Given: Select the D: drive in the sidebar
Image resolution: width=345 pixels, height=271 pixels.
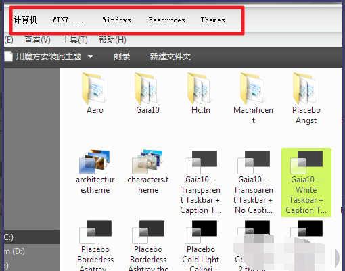Looking at the screenshot, I should pyautogui.click(x=32, y=251).
